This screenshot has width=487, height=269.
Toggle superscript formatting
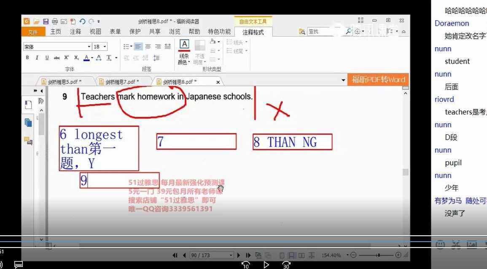click(67, 58)
